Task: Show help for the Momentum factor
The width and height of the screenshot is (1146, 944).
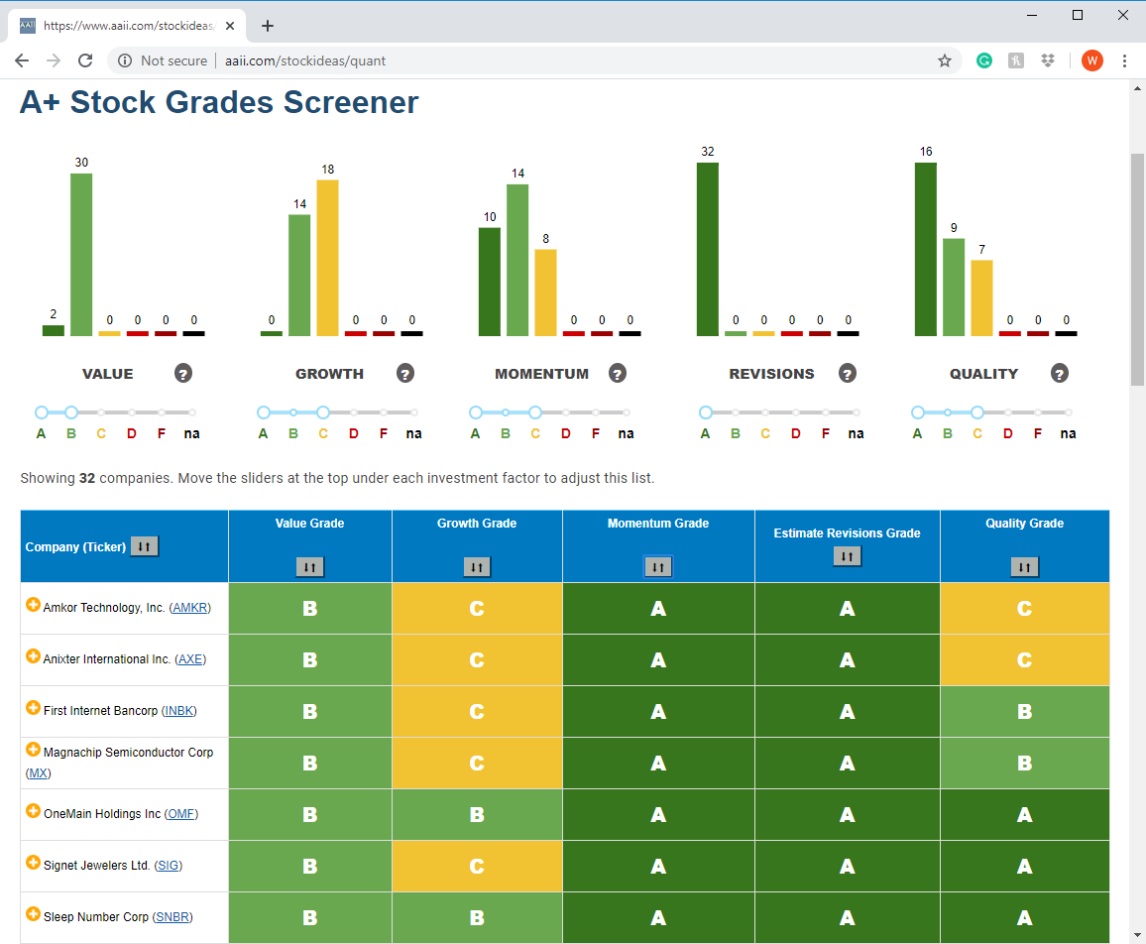Action: [x=618, y=374]
